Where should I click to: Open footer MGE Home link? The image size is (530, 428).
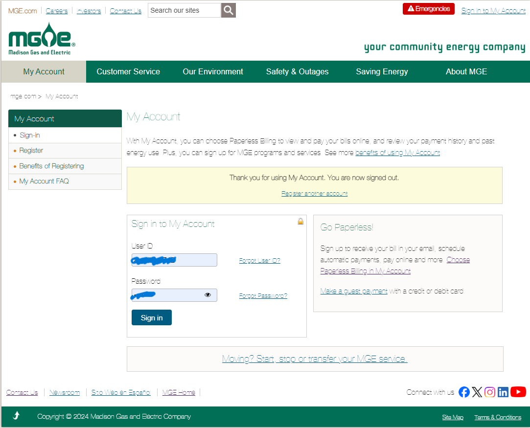point(179,392)
